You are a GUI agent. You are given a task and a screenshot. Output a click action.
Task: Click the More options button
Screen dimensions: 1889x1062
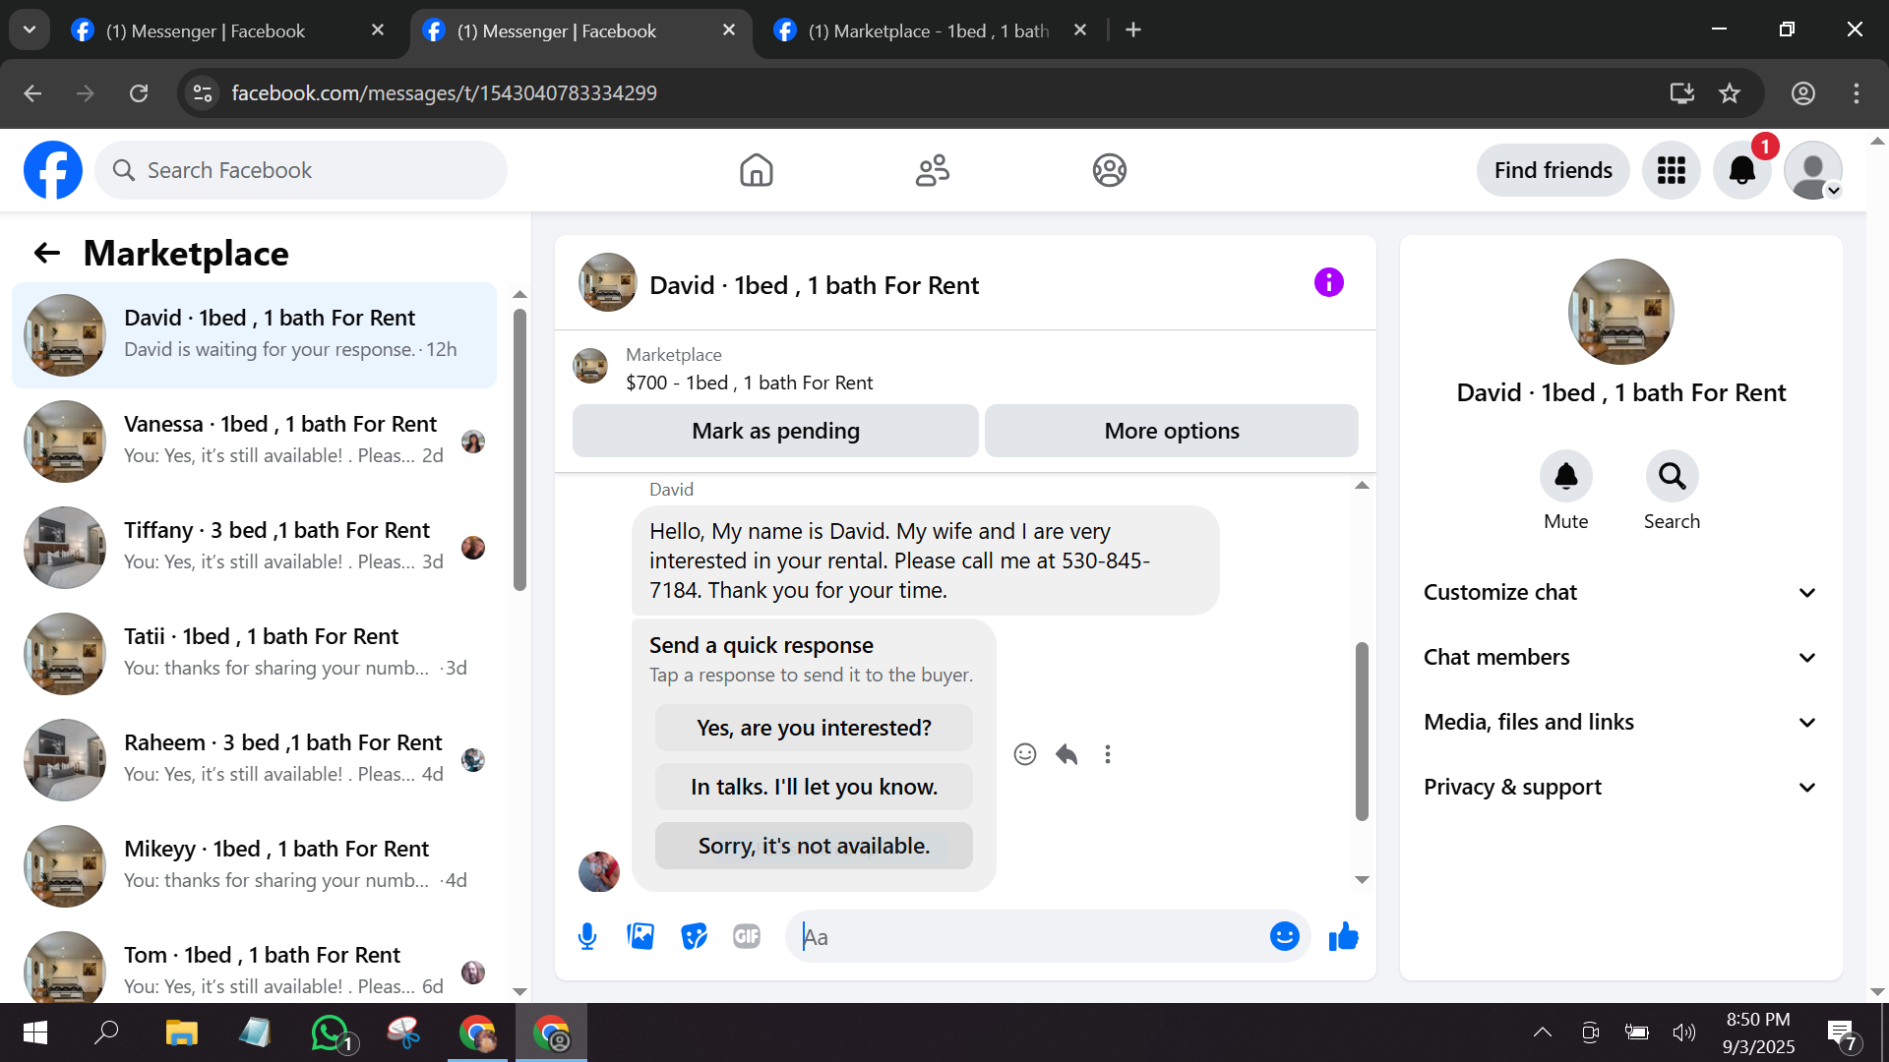coord(1171,431)
